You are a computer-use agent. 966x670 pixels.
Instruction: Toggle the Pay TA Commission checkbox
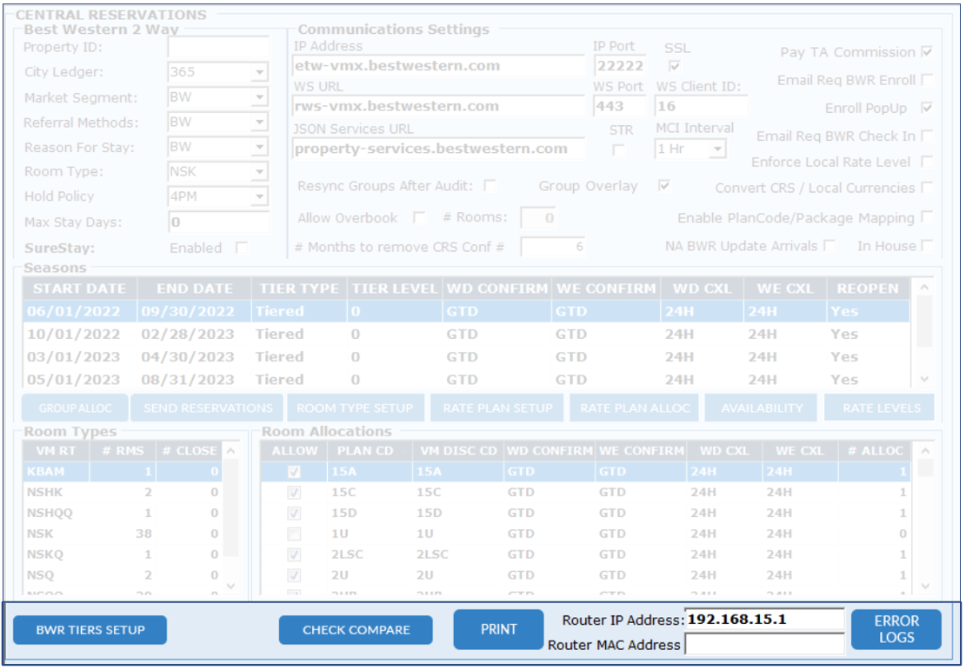(927, 52)
